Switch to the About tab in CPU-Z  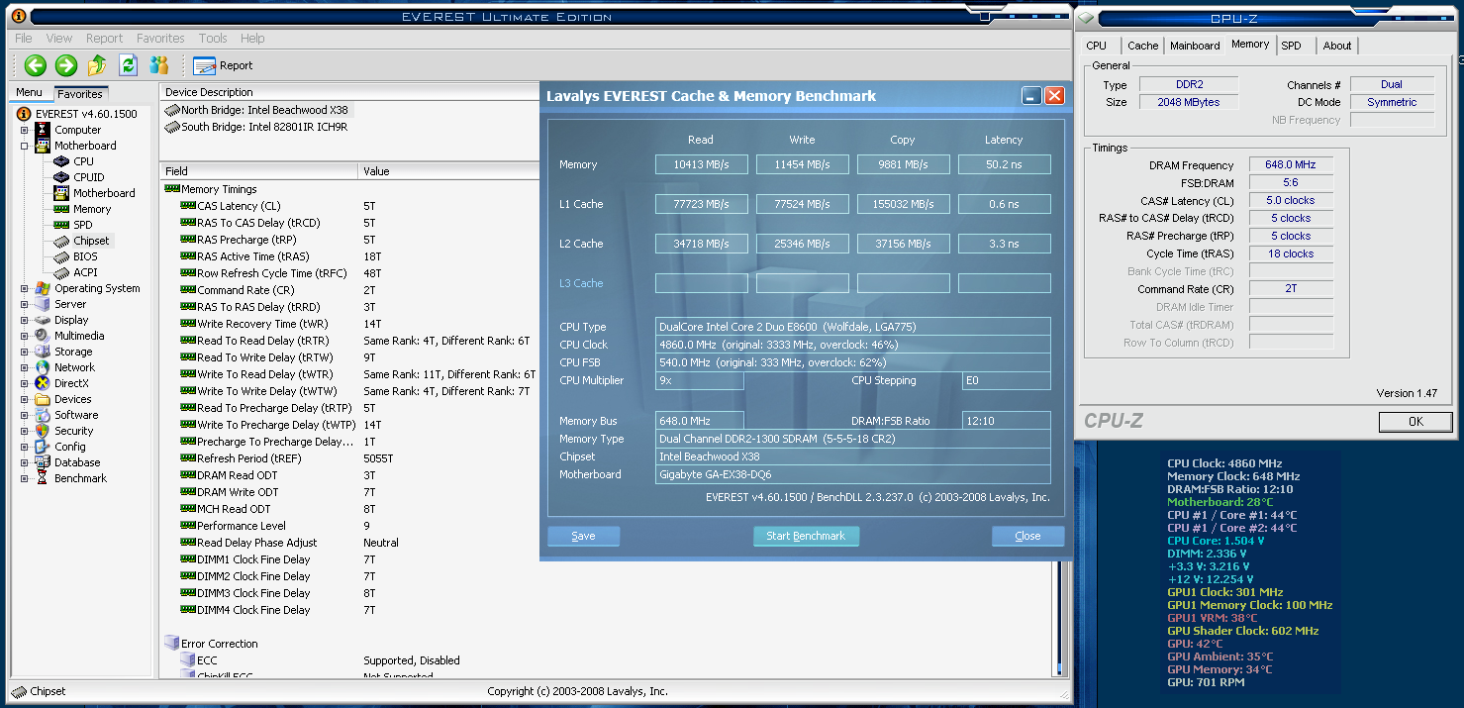pos(1336,46)
